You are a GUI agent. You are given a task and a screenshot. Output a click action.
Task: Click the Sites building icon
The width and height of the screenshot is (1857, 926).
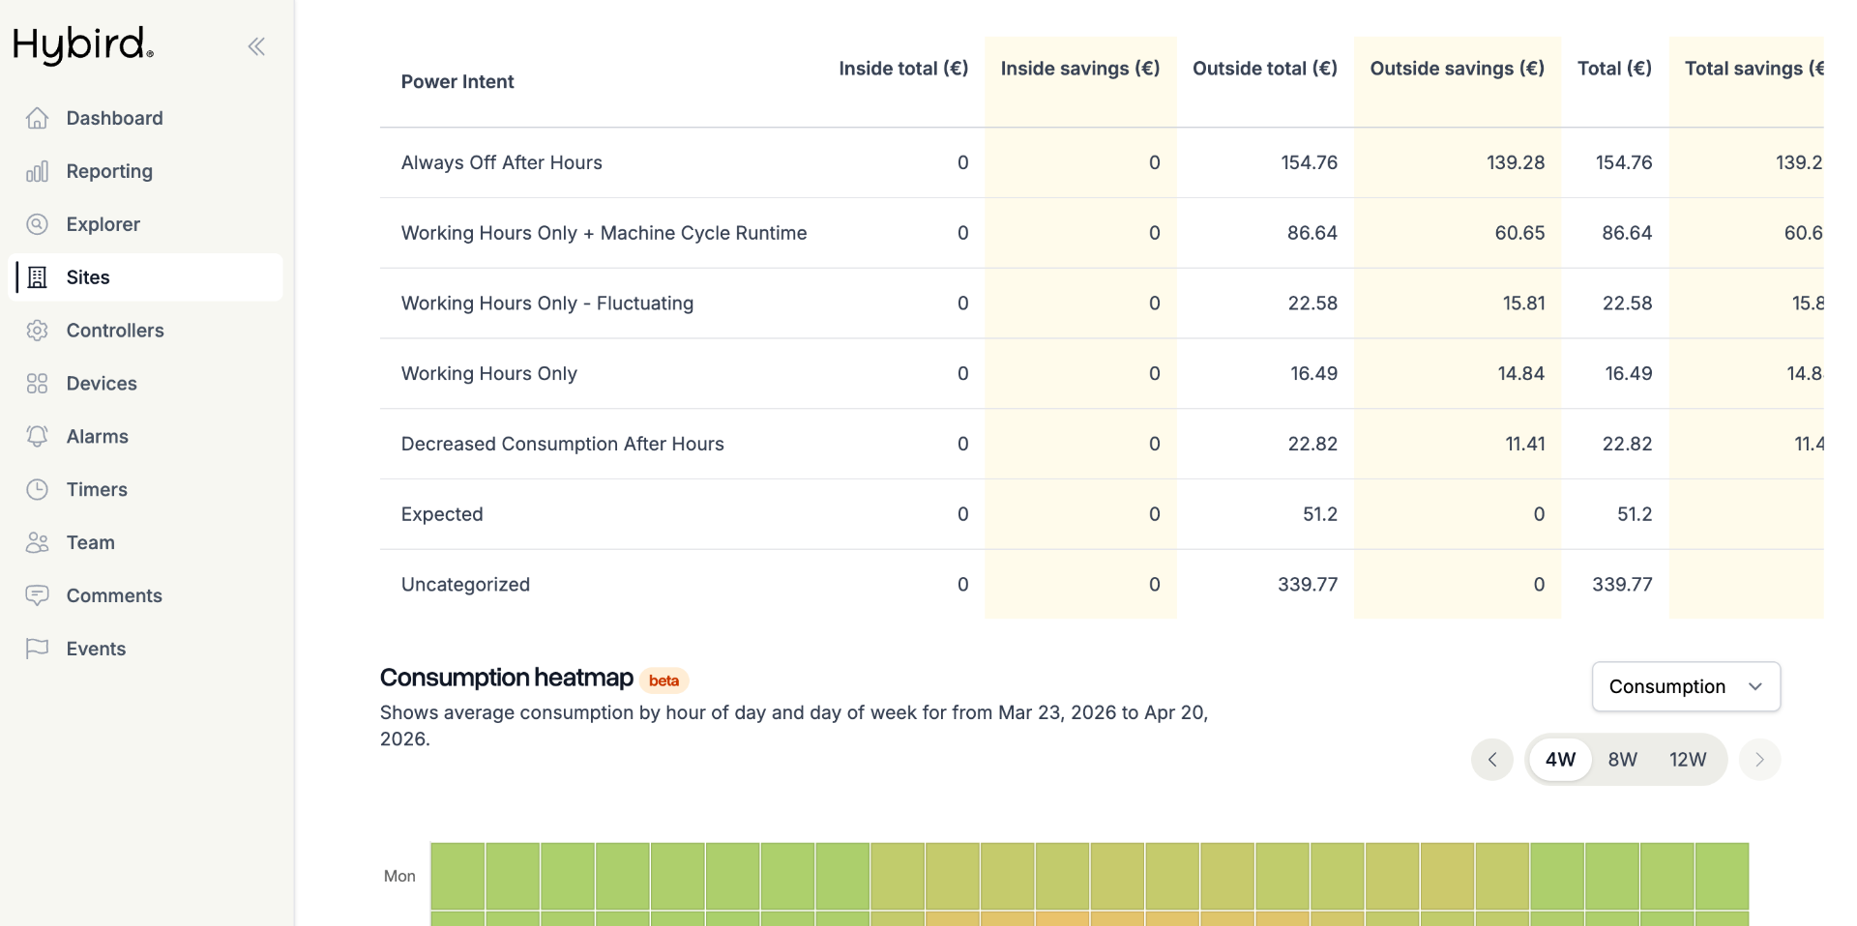pyautogui.click(x=37, y=277)
